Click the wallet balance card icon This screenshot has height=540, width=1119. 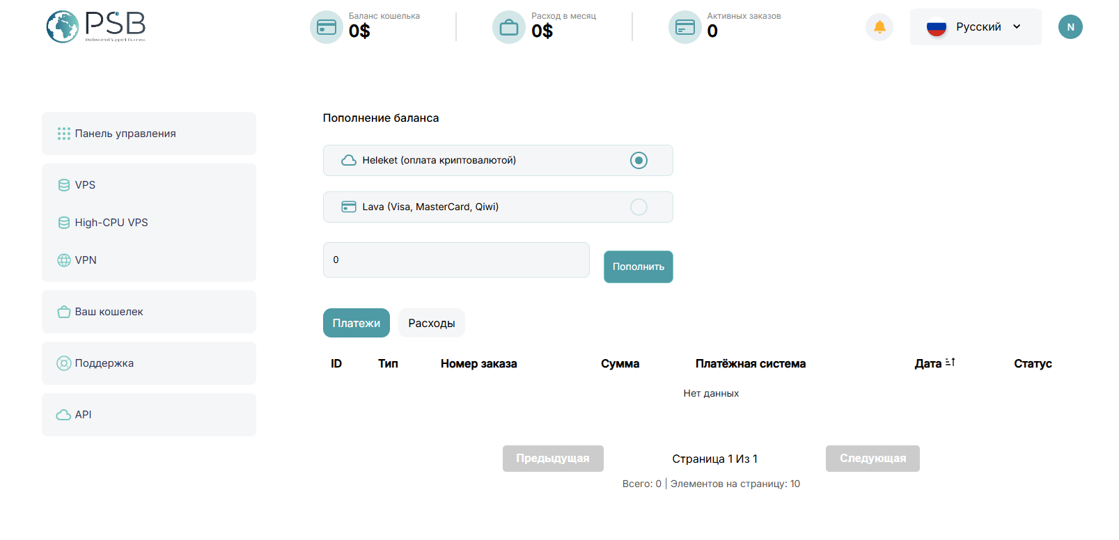point(326,27)
